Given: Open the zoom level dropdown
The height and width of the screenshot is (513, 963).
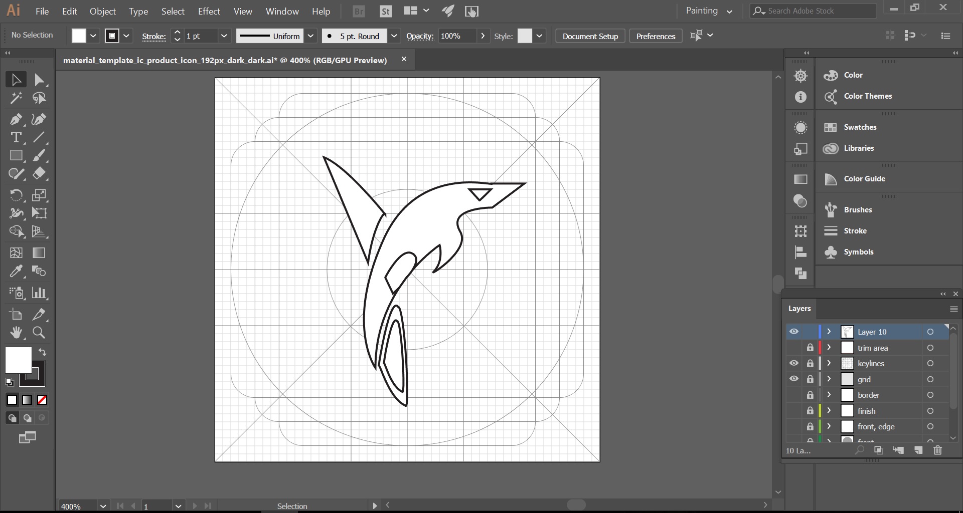Looking at the screenshot, I should pyautogui.click(x=103, y=506).
